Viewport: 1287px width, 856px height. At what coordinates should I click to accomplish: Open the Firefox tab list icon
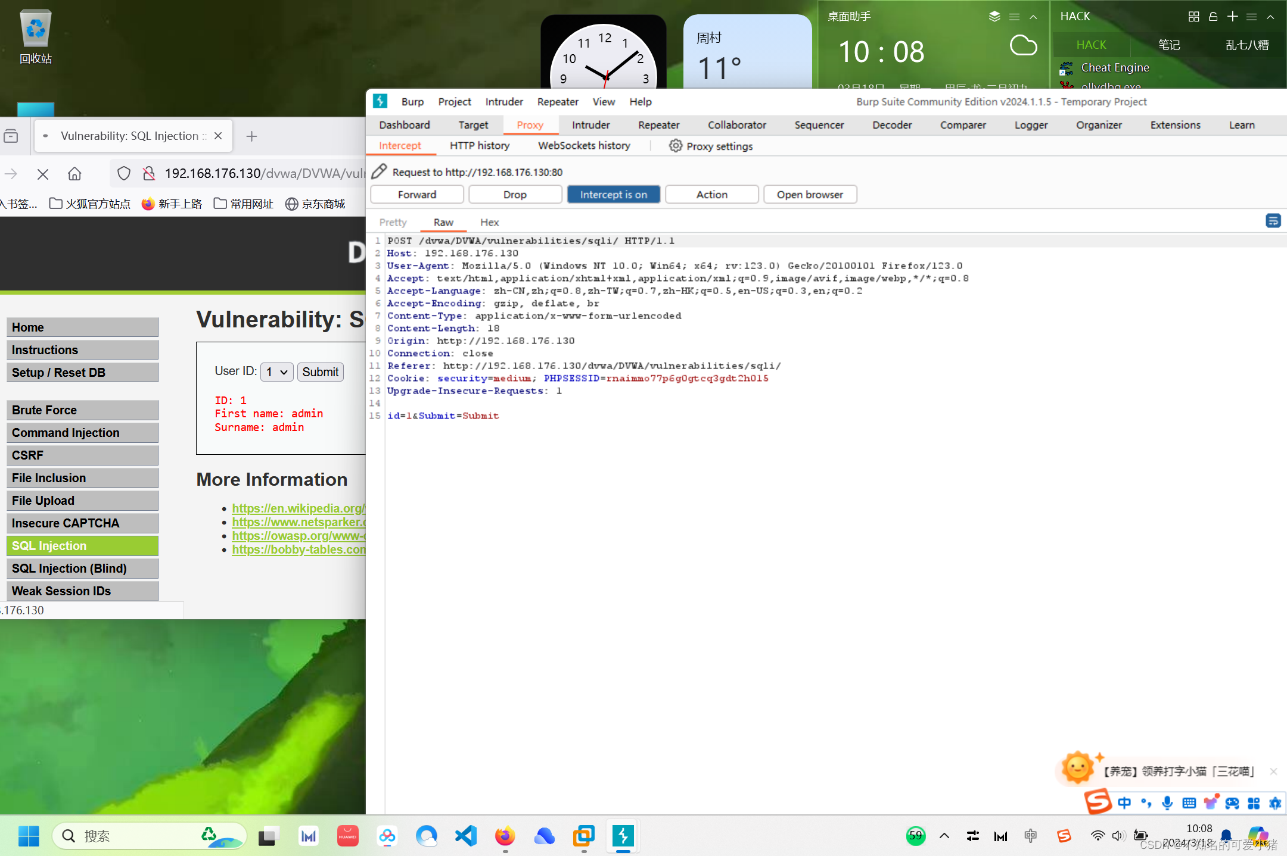[x=11, y=136]
